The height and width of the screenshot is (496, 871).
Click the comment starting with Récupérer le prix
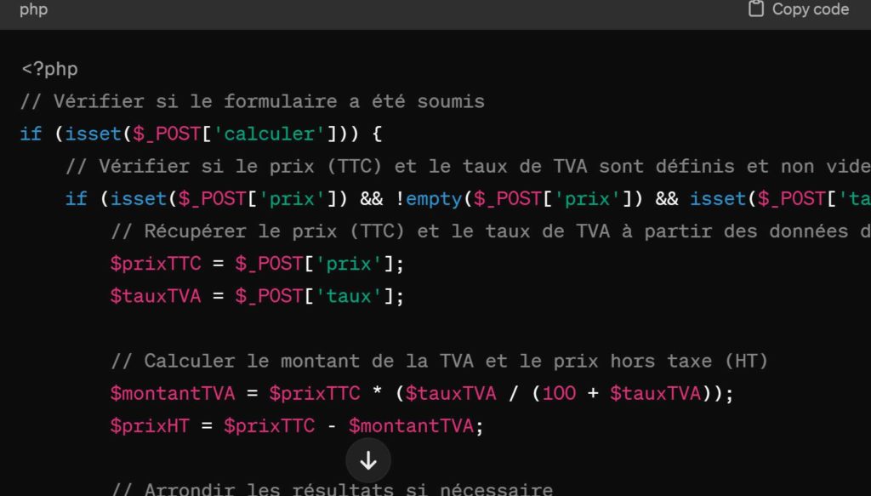pyautogui.click(x=491, y=231)
